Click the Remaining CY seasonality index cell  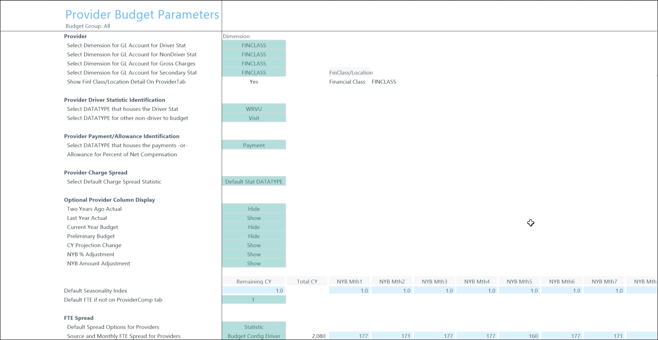tap(254, 291)
